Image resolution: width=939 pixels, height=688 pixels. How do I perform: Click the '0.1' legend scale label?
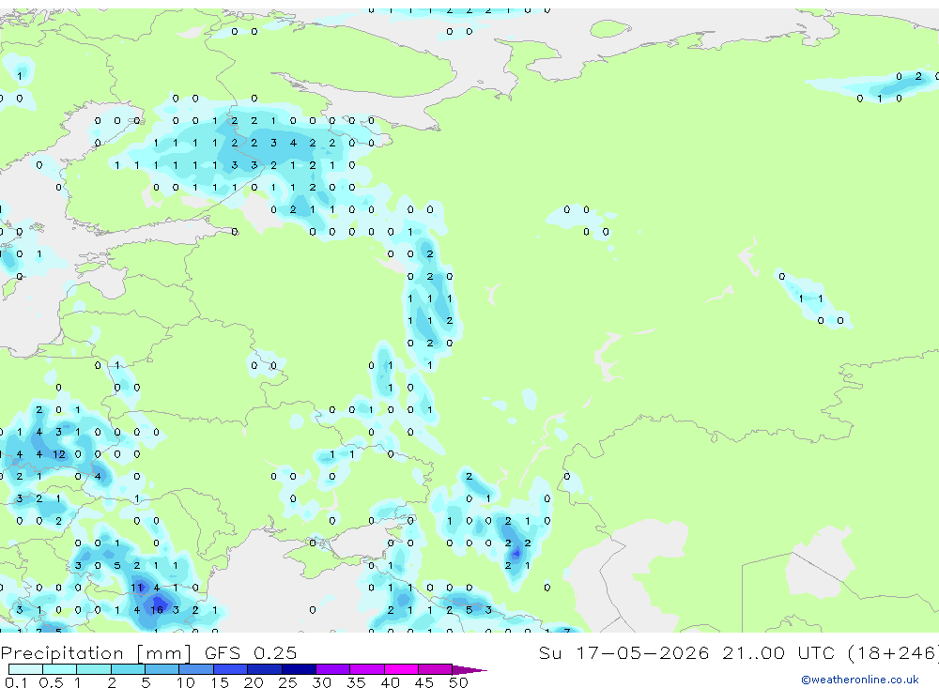16,682
